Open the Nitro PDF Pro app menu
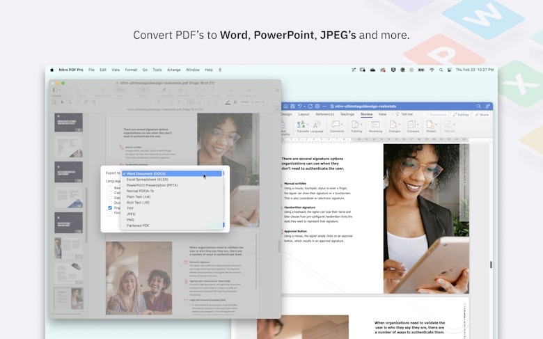Viewport: 543px width, 339px height. 71,70
